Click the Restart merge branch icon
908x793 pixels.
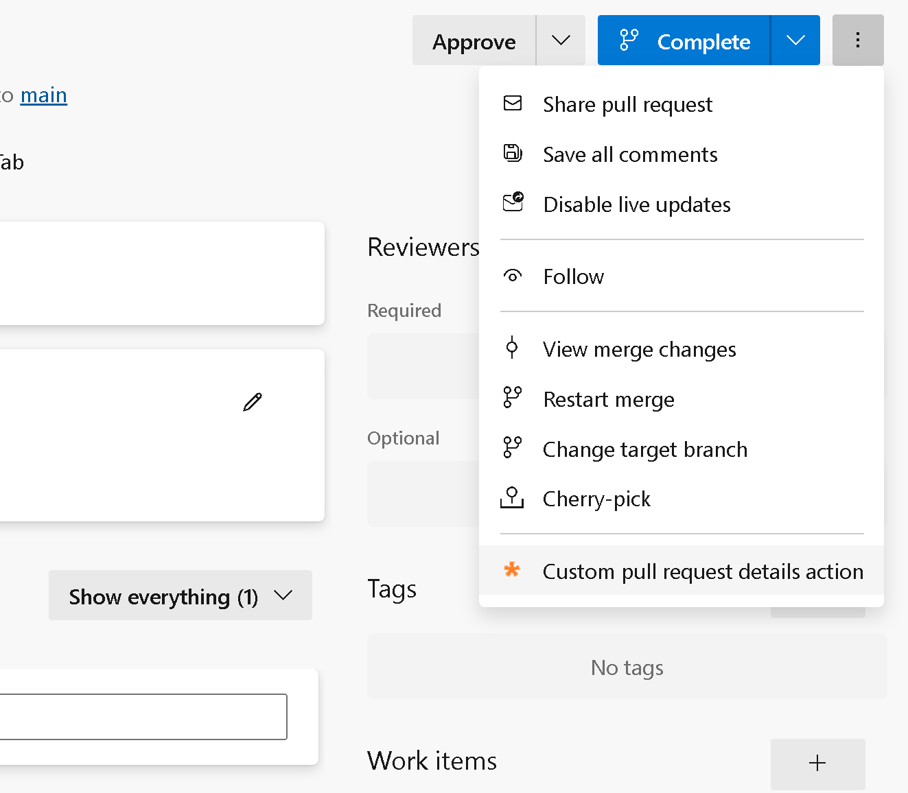512,398
